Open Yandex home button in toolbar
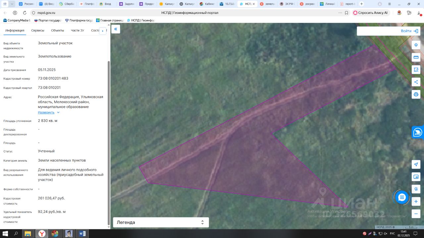Image resolution: width=424 pixels, height=238 pixels. coord(15,13)
